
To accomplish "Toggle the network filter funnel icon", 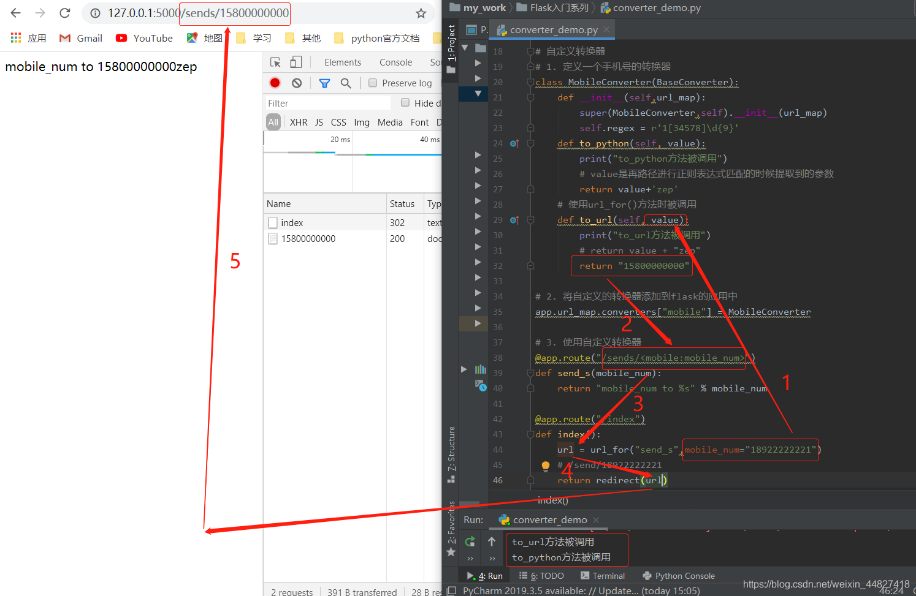I will (x=324, y=83).
